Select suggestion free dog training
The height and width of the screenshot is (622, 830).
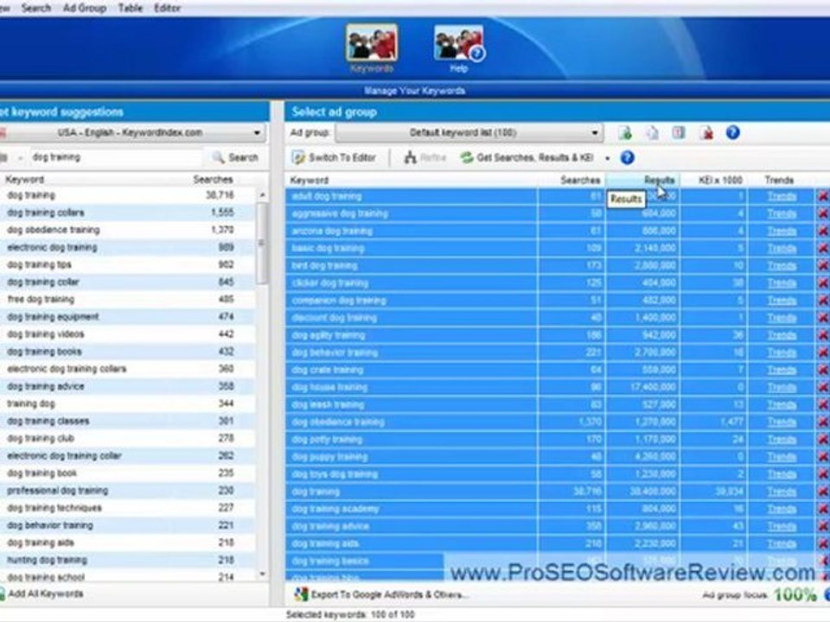pyautogui.click(x=128, y=300)
